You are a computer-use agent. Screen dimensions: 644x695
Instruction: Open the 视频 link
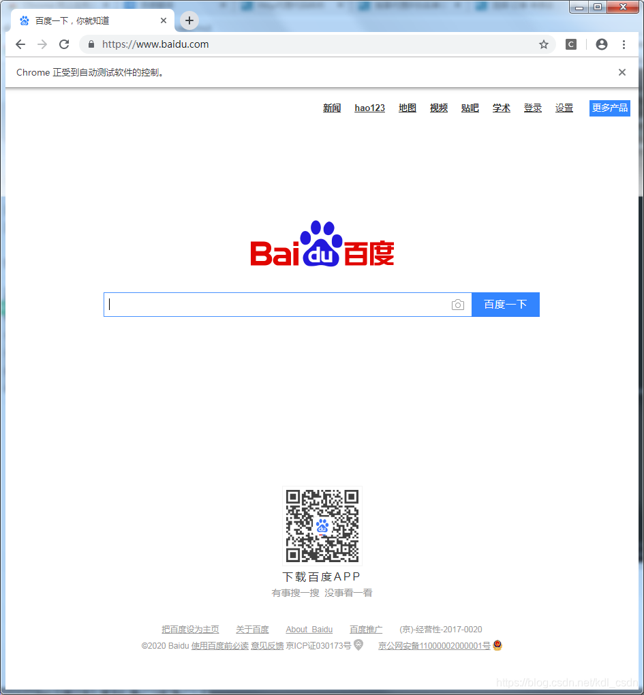point(439,108)
